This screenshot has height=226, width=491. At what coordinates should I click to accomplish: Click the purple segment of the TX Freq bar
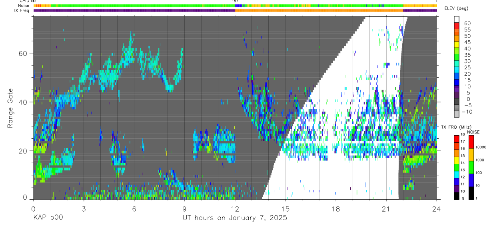tap(134, 10)
